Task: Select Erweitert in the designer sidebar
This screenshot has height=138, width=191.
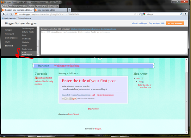Action: (9, 46)
